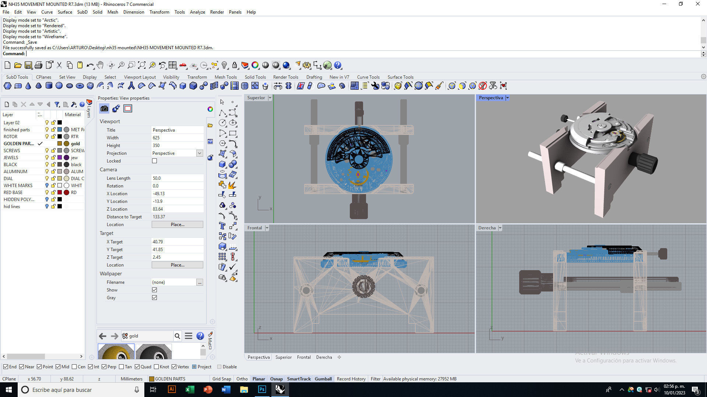
Task: Open the color wheel icon in main toolbar
Action: (x=255, y=65)
